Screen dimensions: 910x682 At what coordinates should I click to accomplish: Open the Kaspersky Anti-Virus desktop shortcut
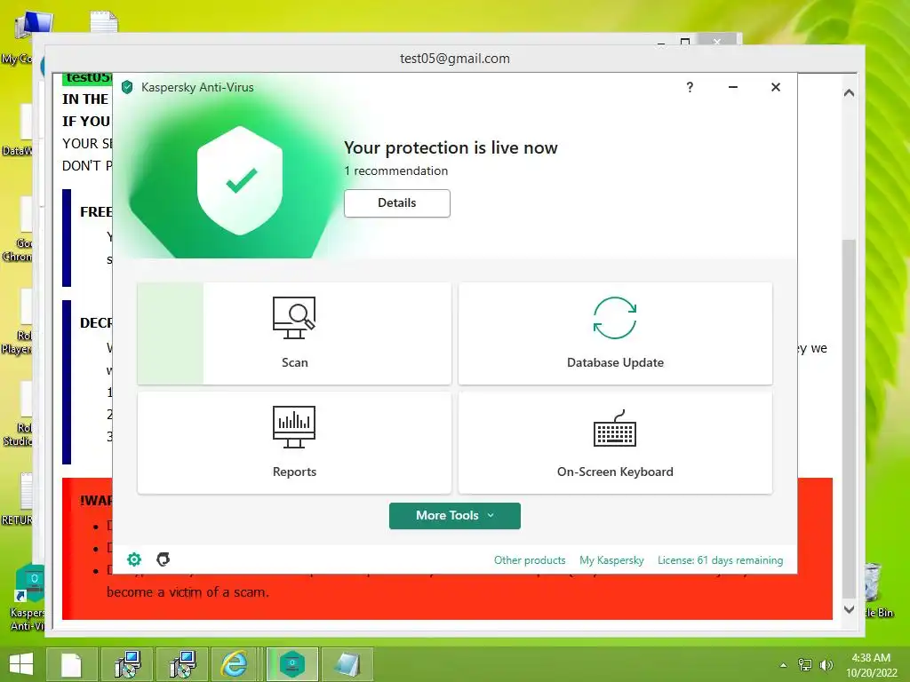[28, 598]
